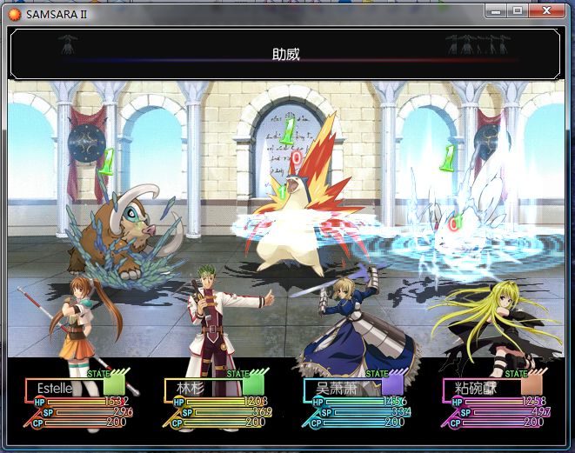Click 吴萧萧's HP icon
This screenshot has width=575, height=453.
tap(318, 403)
